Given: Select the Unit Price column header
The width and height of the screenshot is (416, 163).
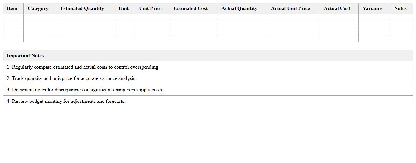Looking at the screenshot, I should 150,8.
